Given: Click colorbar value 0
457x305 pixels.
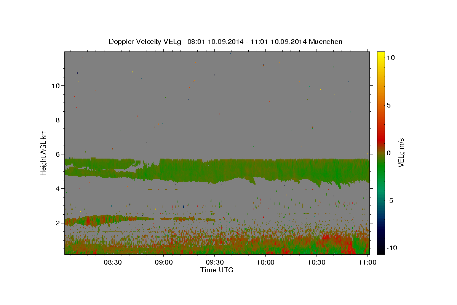Looking at the screenshot, I should click(x=388, y=153).
